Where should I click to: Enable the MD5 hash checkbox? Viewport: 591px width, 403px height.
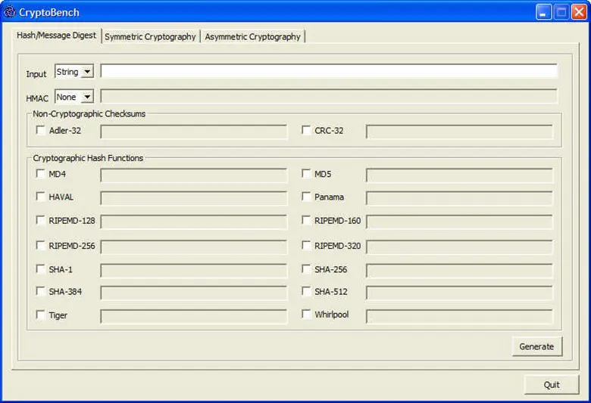point(307,173)
